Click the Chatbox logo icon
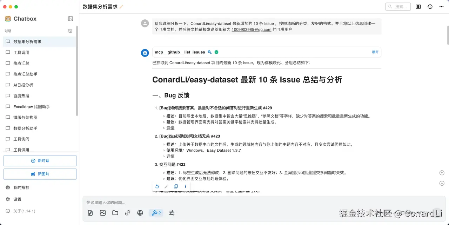The height and width of the screenshot is (225, 449). pyautogui.click(x=8, y=19)
